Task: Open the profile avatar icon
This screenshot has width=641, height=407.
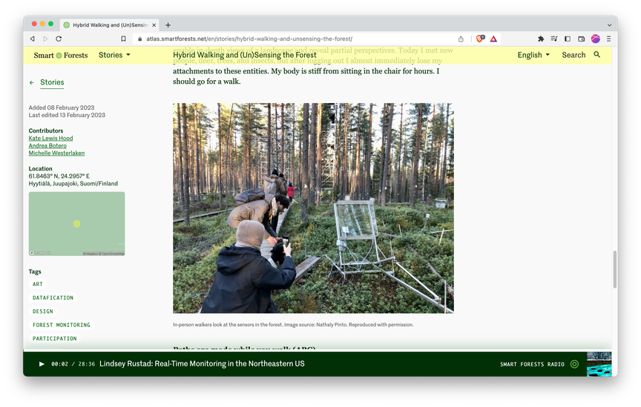Action: pyautogui.click(x=596, y=39)
